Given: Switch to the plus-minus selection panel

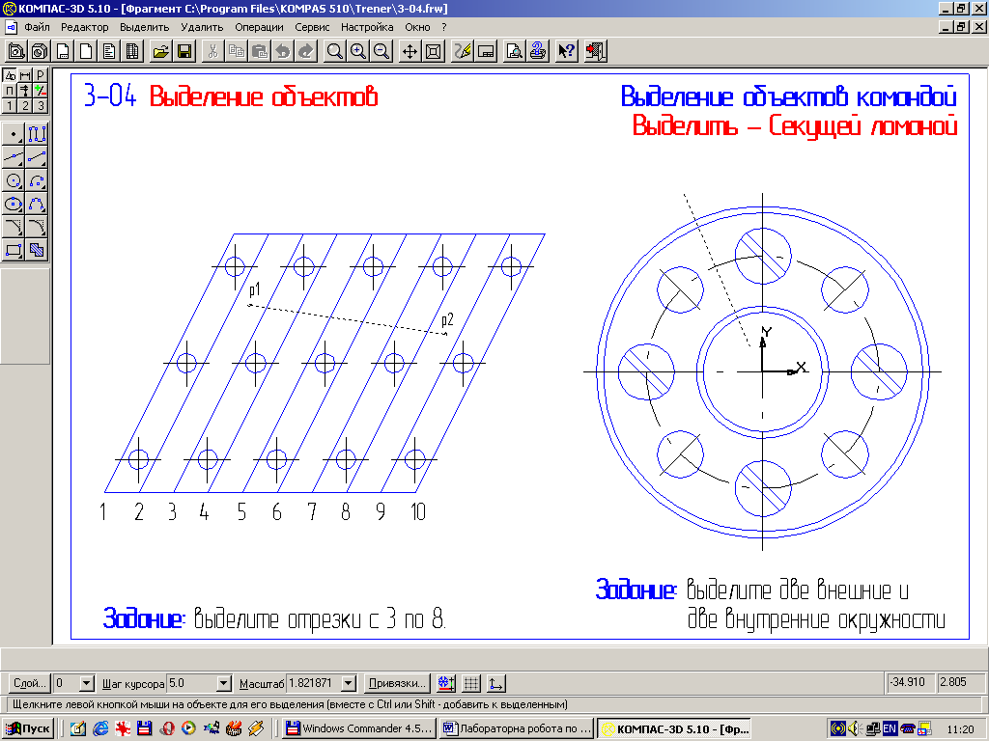Looking at the screenshot, I should pyautogui.click(x=41, y=90).
